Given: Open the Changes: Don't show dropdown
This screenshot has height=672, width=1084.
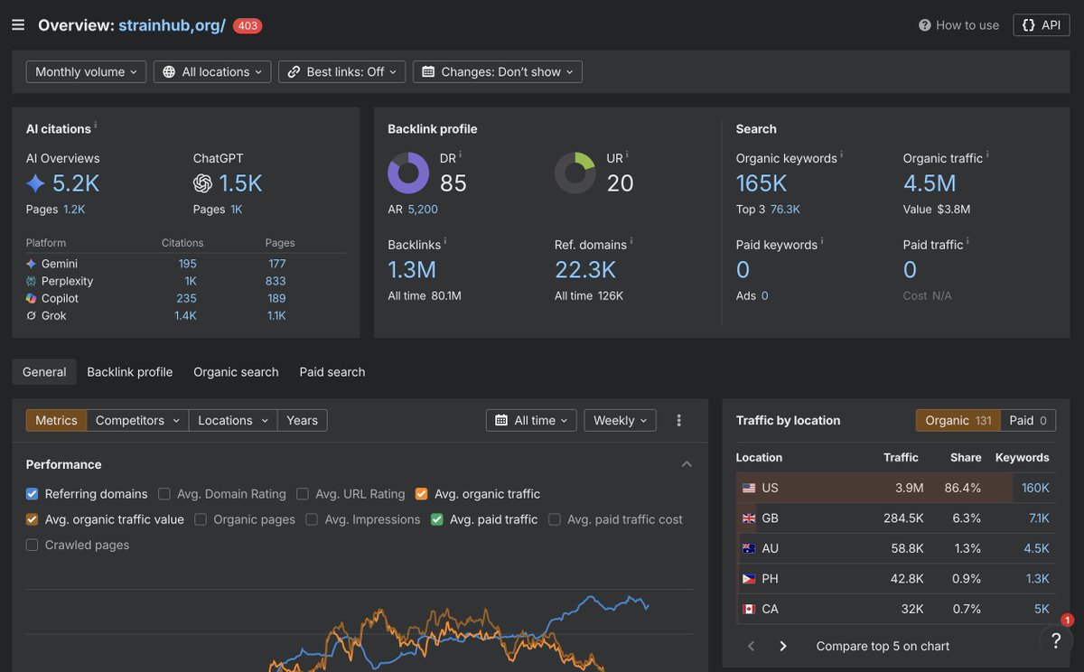Looking at the screenshot, I should tap(498, 71).
